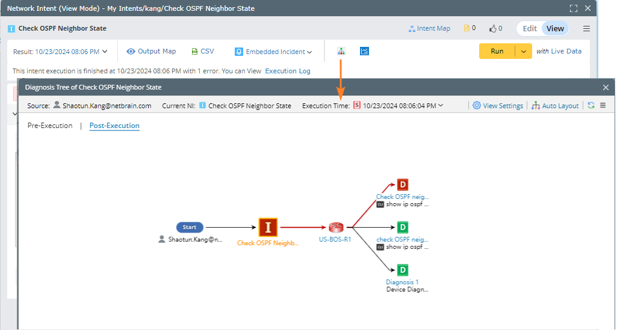
Task: Close the Diagnosis Tree panel
Action: 606,87
